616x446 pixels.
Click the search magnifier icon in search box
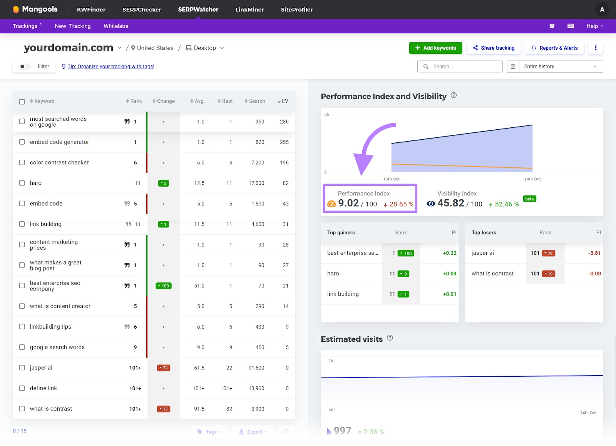coord(426,66)
